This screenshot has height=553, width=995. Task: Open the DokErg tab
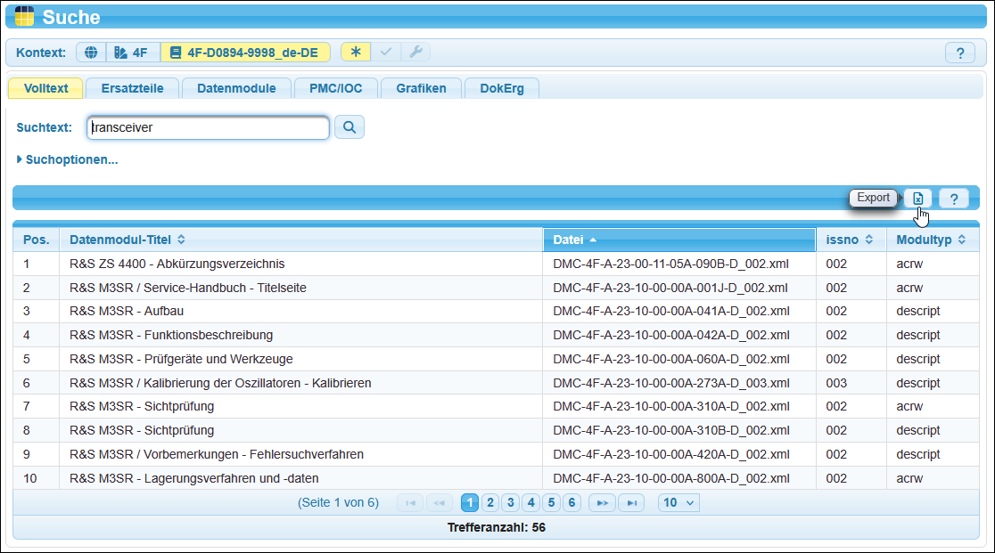(x=502, y=88)
